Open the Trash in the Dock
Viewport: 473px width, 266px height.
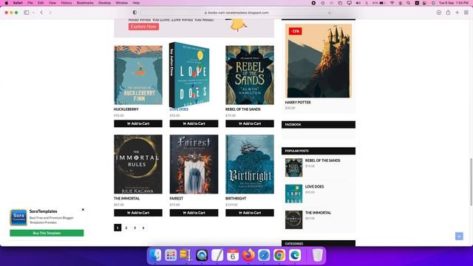point(317,256)
